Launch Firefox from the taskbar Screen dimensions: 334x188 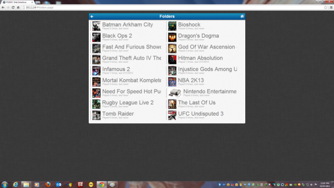pyautogui.click(x=48, y=184)
